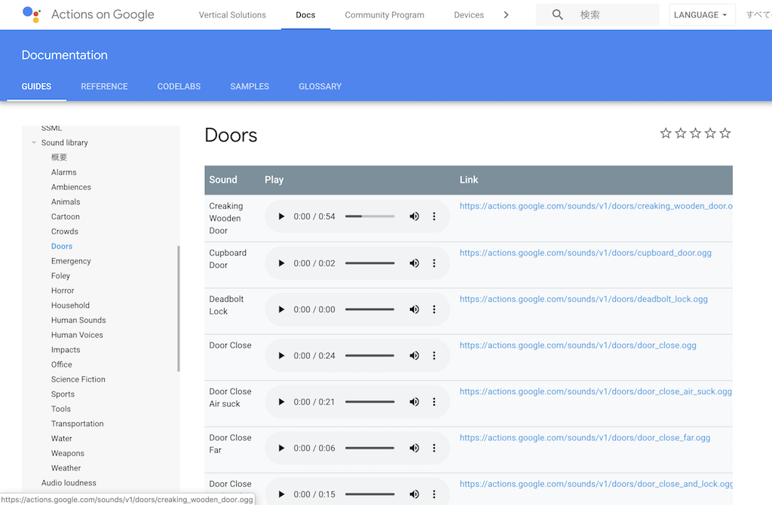Play the Deadbolt Lock sound
The image size is (772, 505).
point(281,309)
